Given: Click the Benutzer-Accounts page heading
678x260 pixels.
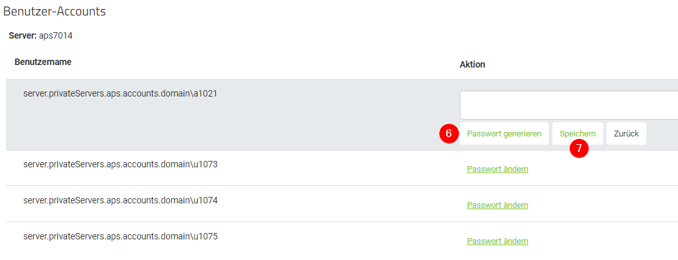Looking at the screenshot, I should (x=55, y=12).
